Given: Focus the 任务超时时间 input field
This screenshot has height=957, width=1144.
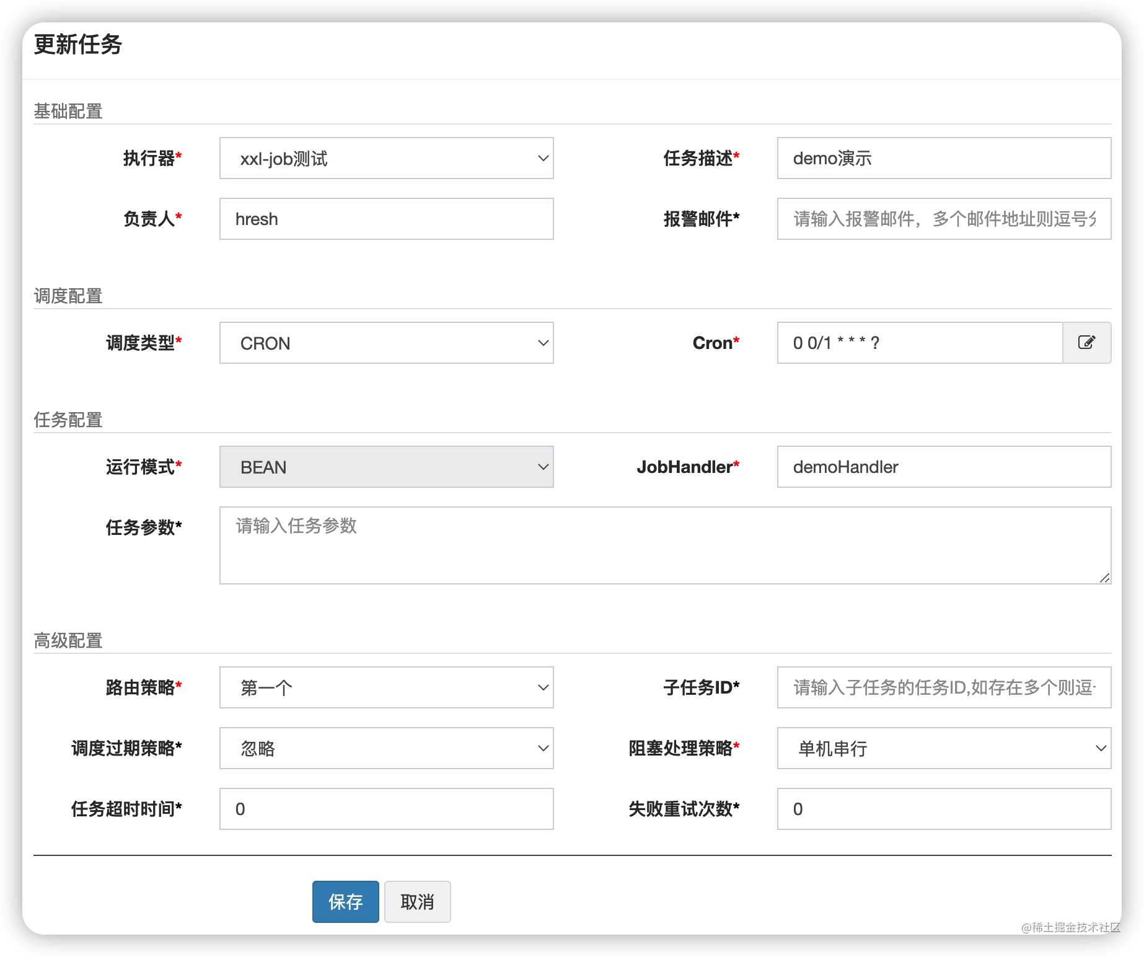Looking at the screenshot, I should (387, 809).
